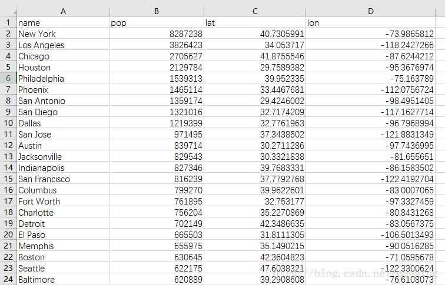Click latitude value 39.7683331
Screen dimensions: 445x285
255,167
